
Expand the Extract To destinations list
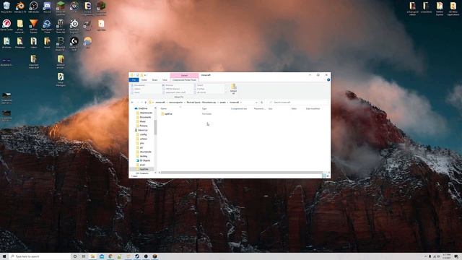click(x=226, y=92)
